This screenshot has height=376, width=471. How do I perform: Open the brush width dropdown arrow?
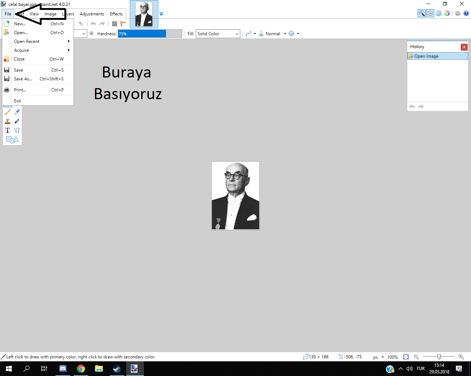[84, 34]
